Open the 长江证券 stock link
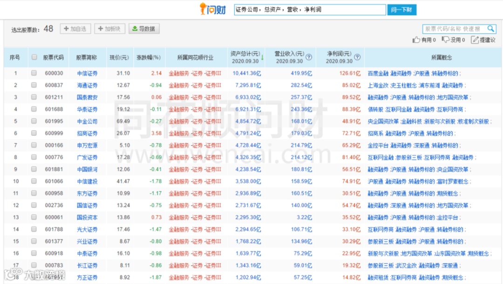Image resolution: width=503 pixels, height=284 pixels. tap(87, 266)
